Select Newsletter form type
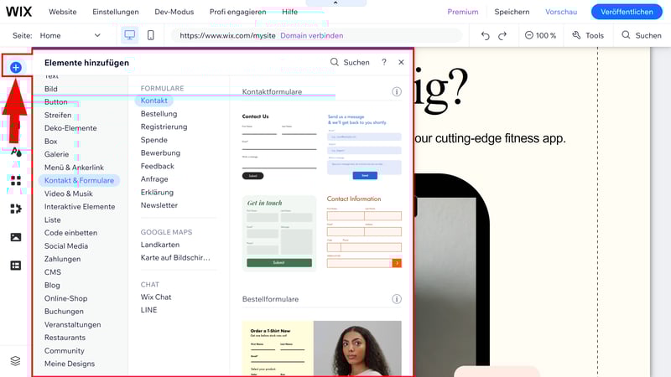This screenshot has width=671, height=377. pos(159,205)
